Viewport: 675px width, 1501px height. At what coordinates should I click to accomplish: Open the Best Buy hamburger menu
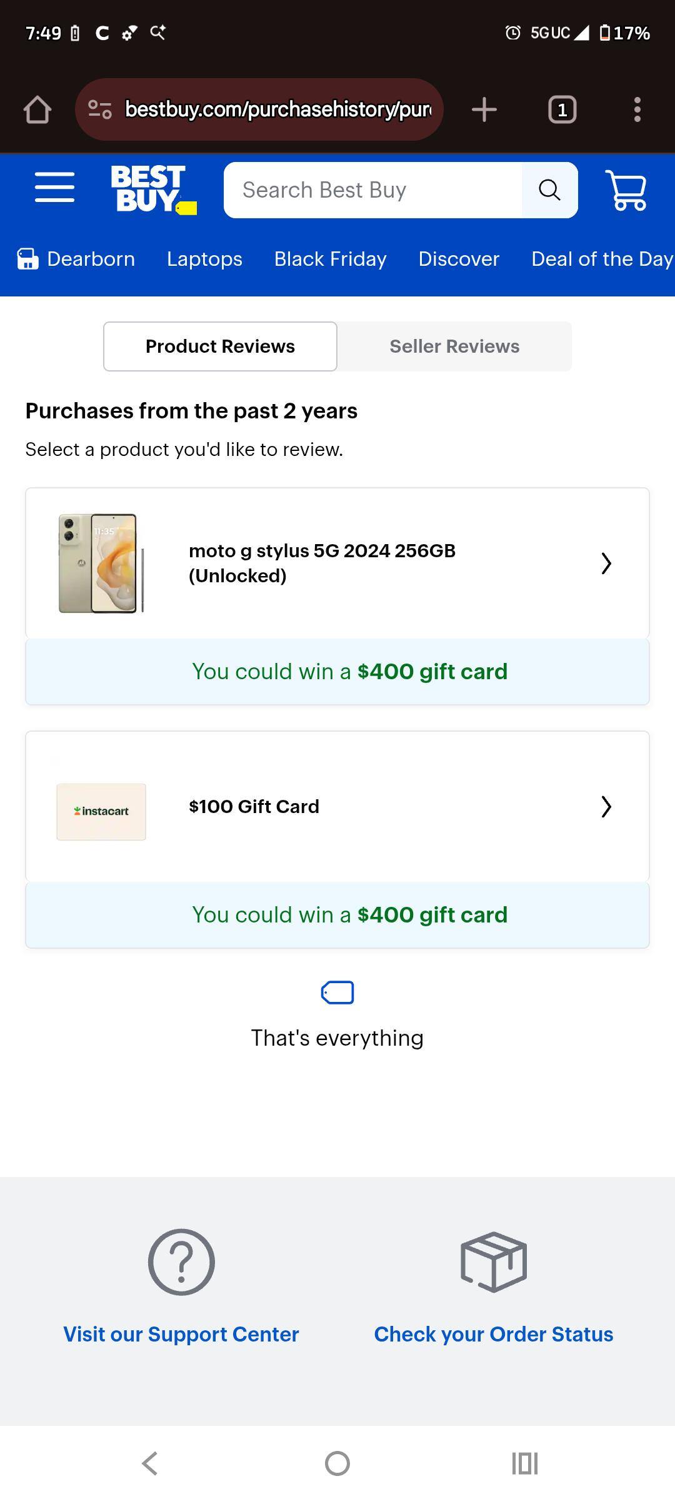coord(54,188)
